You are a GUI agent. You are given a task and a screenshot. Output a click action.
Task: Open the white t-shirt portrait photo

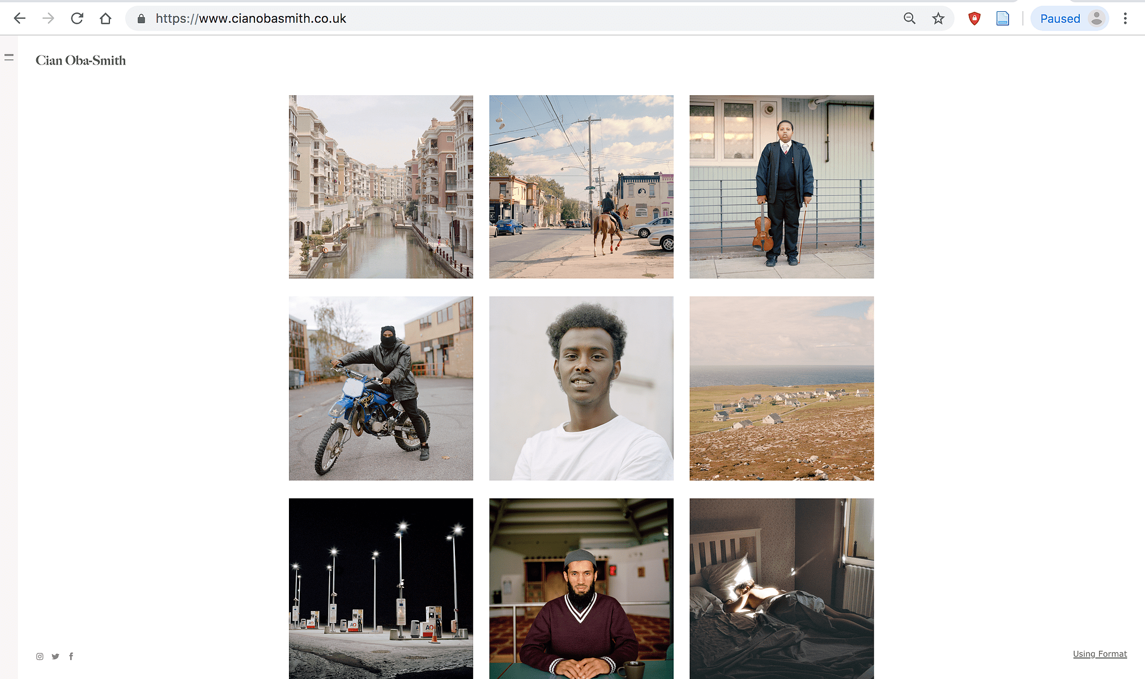581,388
